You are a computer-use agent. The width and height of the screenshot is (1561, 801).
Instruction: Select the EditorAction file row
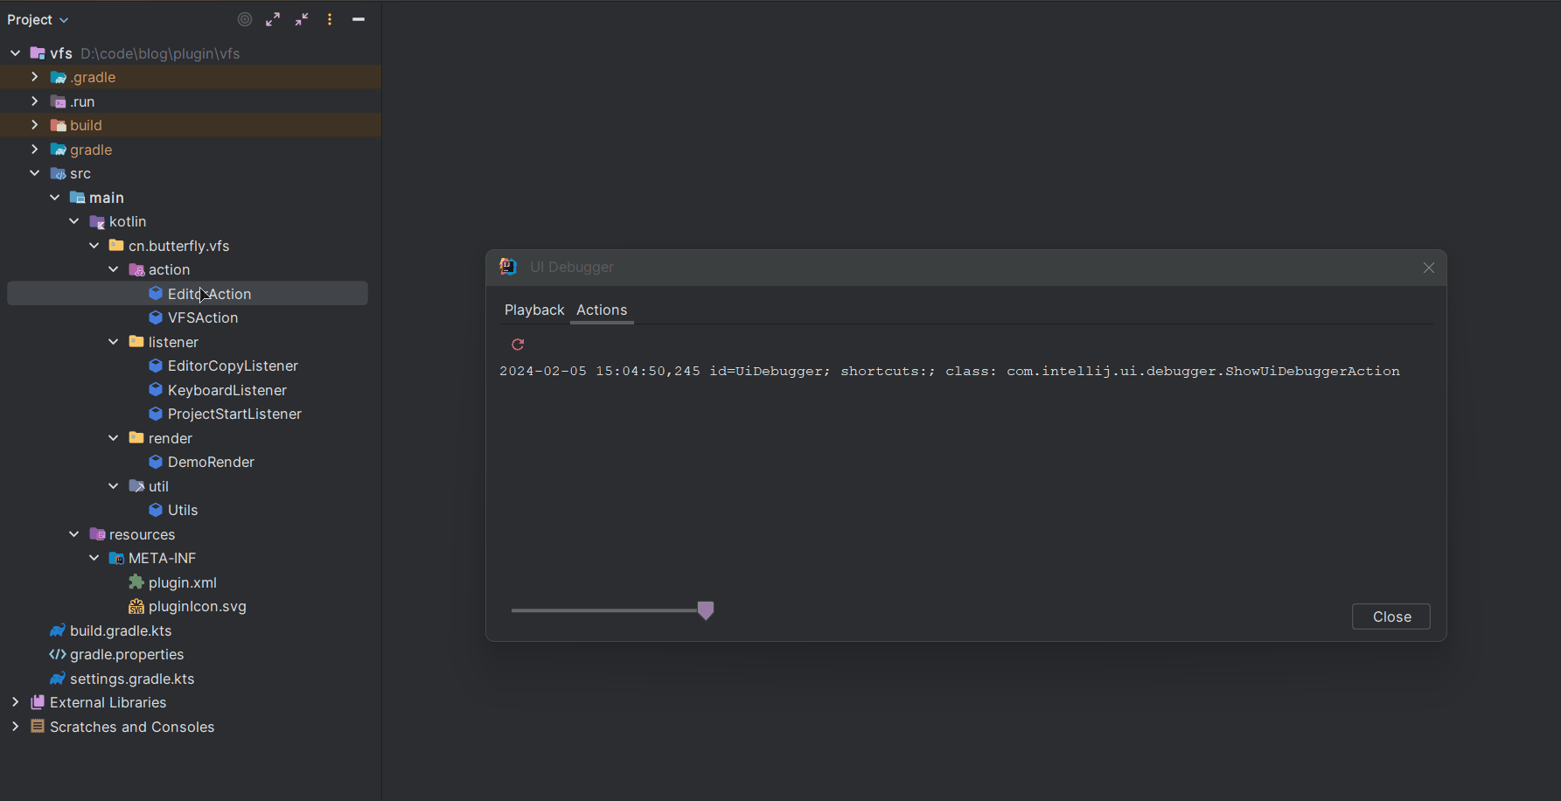187,294
